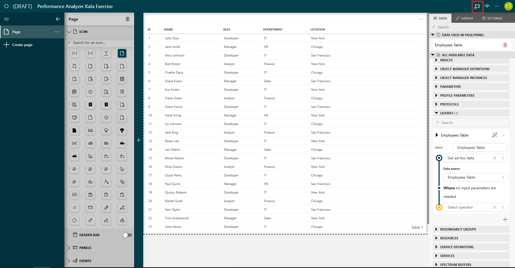
Task: Select the page-with-database icon
Action: tap(90, 79)
